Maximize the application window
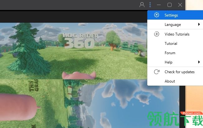Screen dimensions: 203x128 point(169,5)
